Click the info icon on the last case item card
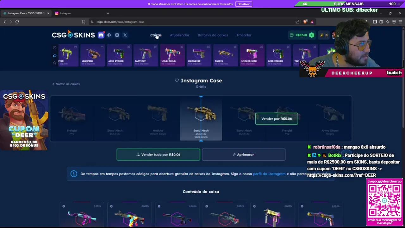The image size is (405, 228). pyautogui.click(x=302, y=206)
